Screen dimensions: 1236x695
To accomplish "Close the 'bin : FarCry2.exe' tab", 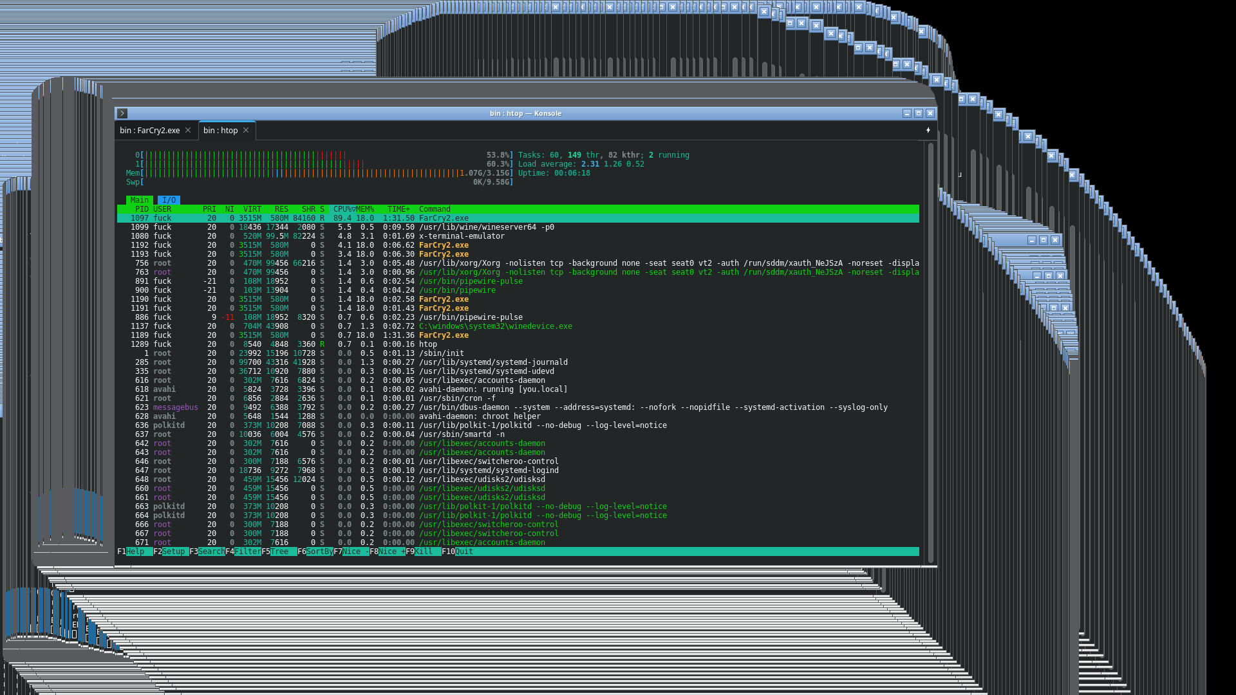I will [188, 130].
